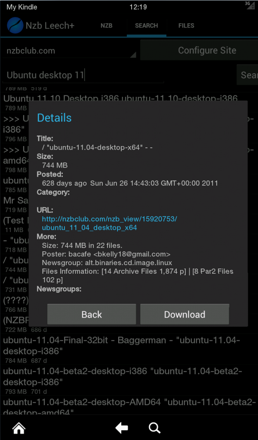
Task: Tap the Nzb Leech+ app logo
Action: (x=15, y=25)
